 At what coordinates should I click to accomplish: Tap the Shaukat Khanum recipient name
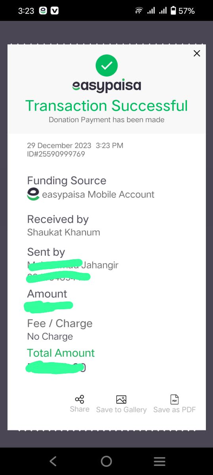tap(63, 232)
